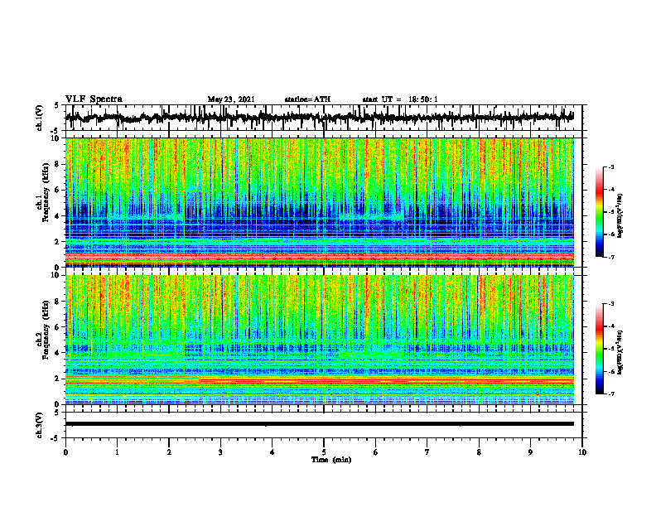Click the ch.1 color scale log(PSD) unit label
This screenshot has width=656, height=507.
(620, 216)
